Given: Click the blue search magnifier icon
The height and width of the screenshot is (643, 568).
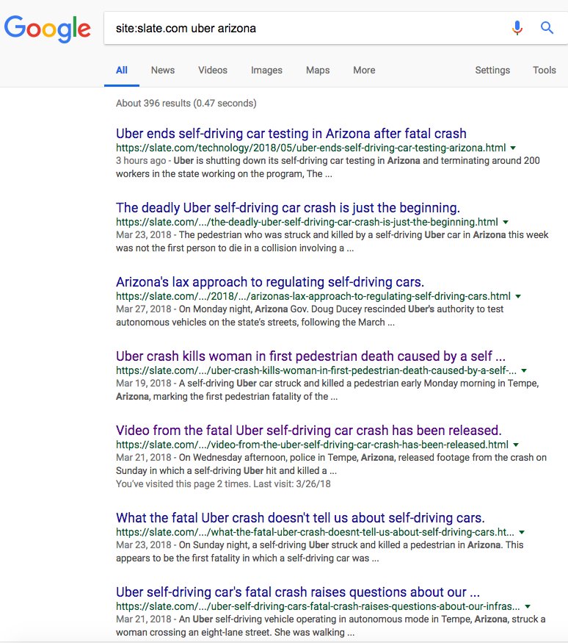Looking at the screenshot, I should [547, 28].
